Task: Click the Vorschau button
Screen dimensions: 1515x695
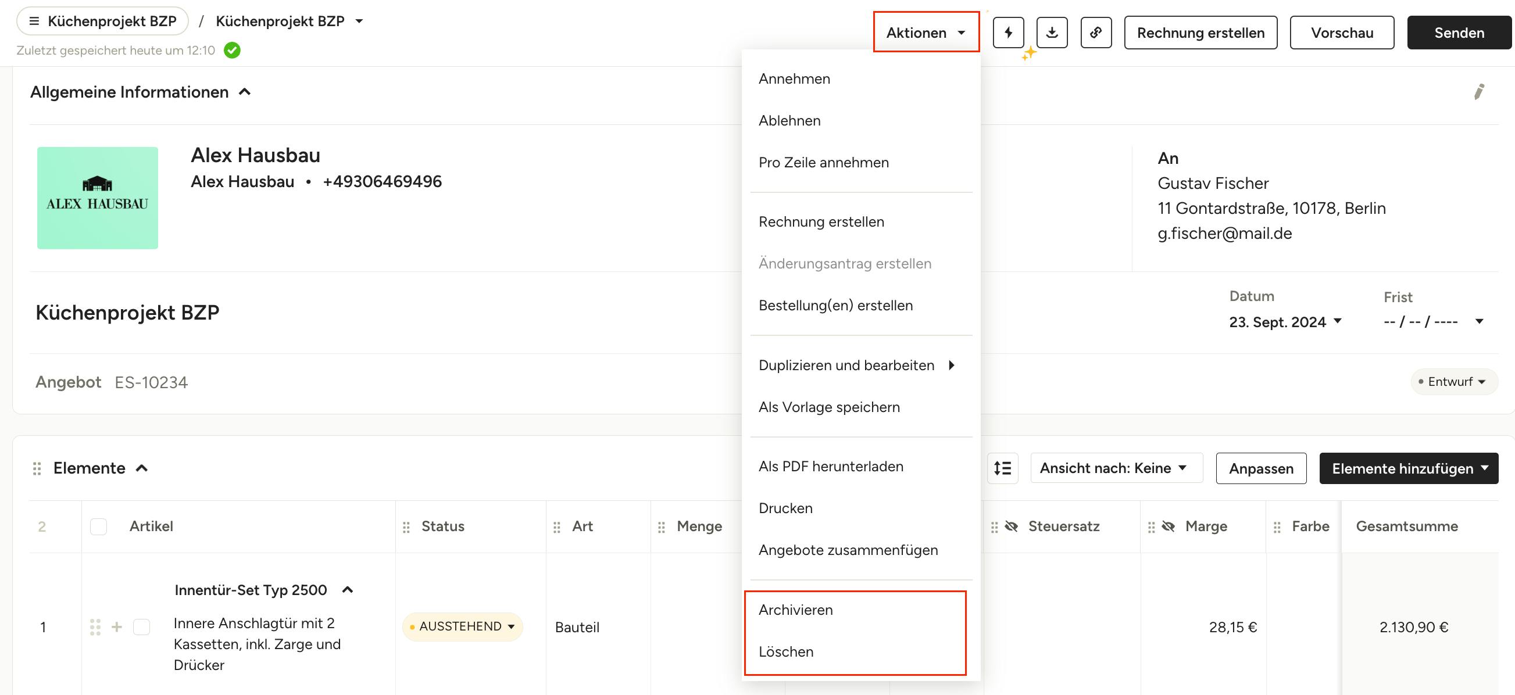Action: tap(1342, 33)
